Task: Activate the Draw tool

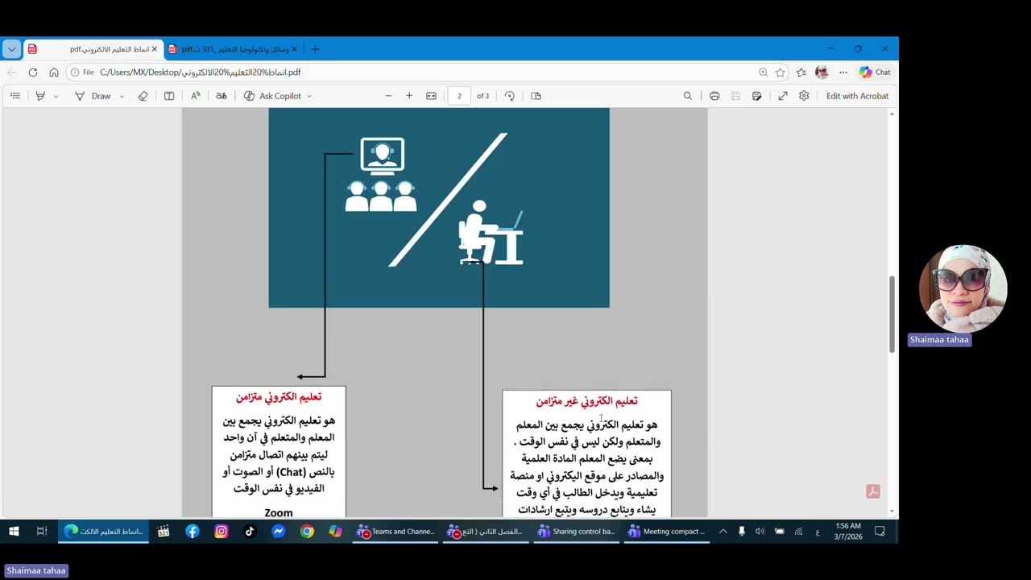Action: (93, 96)
